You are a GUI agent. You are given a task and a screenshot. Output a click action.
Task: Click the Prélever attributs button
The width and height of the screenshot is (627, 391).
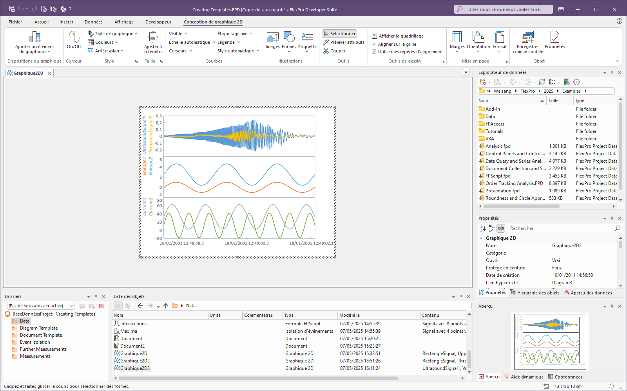click(x=344, y=42)
